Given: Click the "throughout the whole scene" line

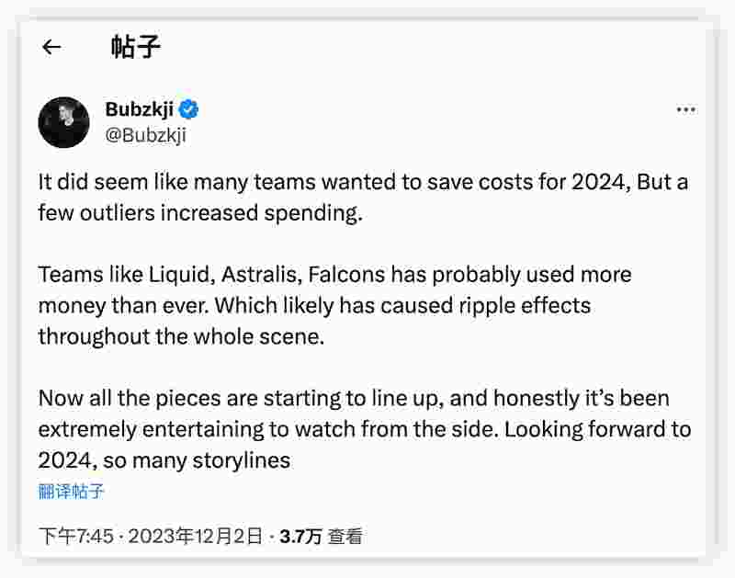Looking at the screenshot, I should pos(181,335).
